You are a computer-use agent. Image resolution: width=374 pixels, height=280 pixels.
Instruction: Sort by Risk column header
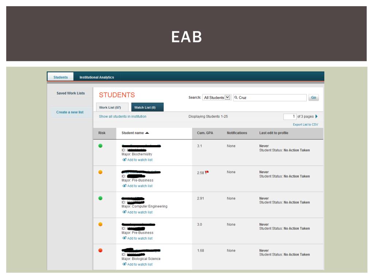pyautogui.click(x=102, y=133)
